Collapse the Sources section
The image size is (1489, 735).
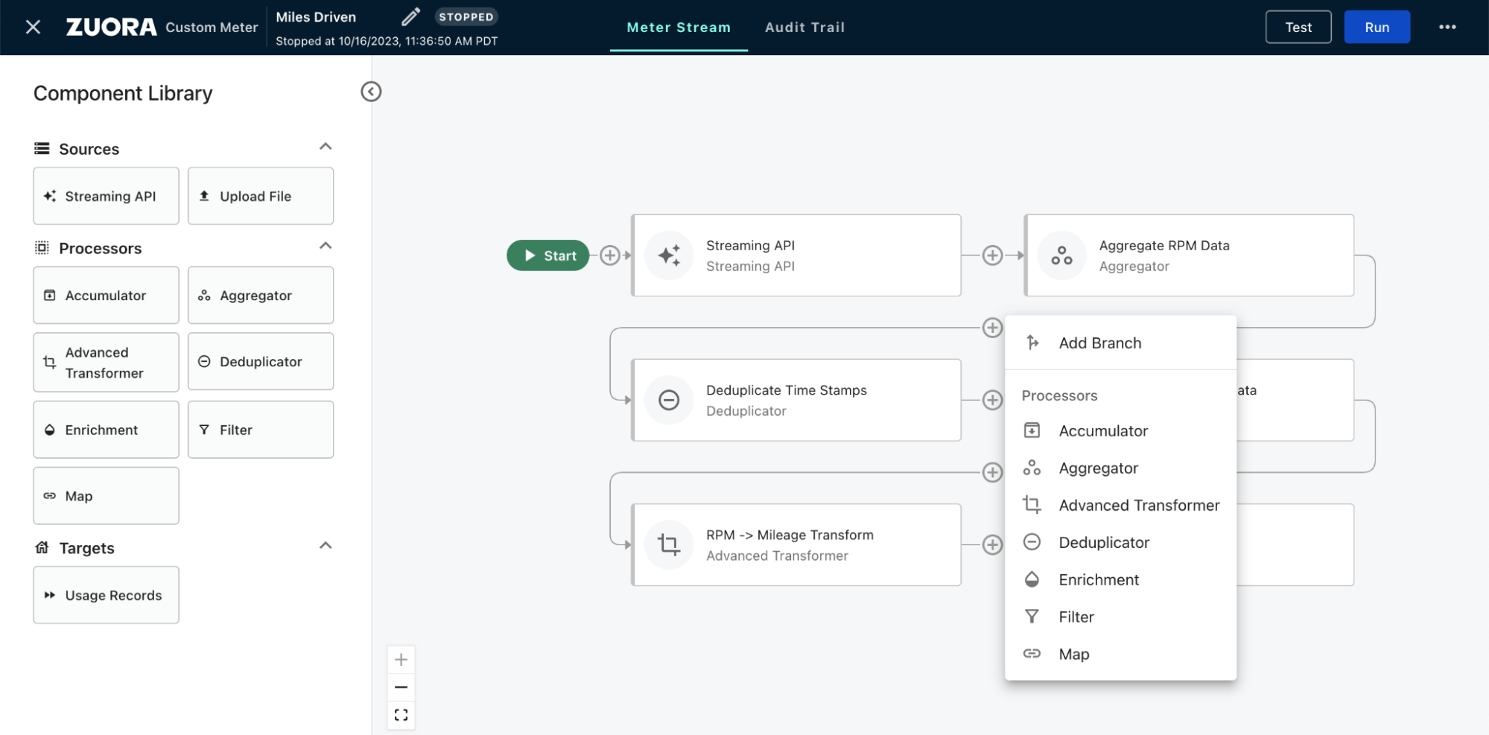326,147
